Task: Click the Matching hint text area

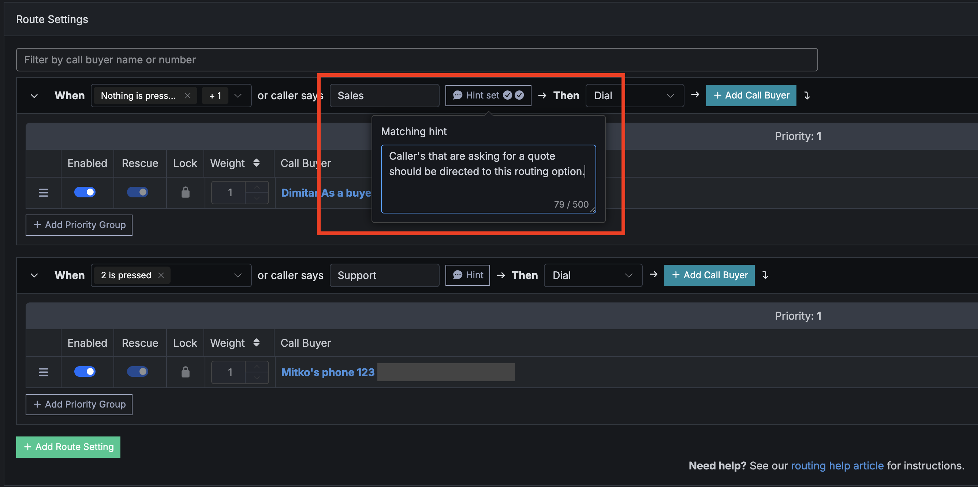Action: click(x=488, y=179)
